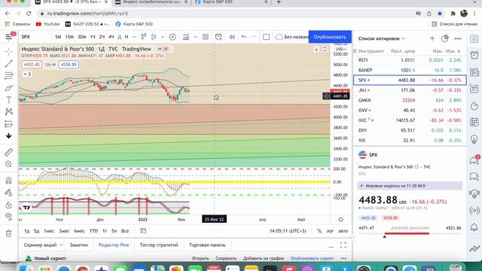Image resolution: width=482 pixels, height=271 pixels.
Task: Set the date range to YTD
Action: pyautogui.click(x=93, y=231)
